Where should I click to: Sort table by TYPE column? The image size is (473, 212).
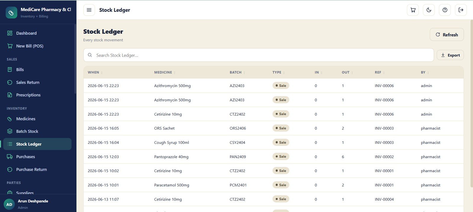pyautogui.click(x=278, y=73)
